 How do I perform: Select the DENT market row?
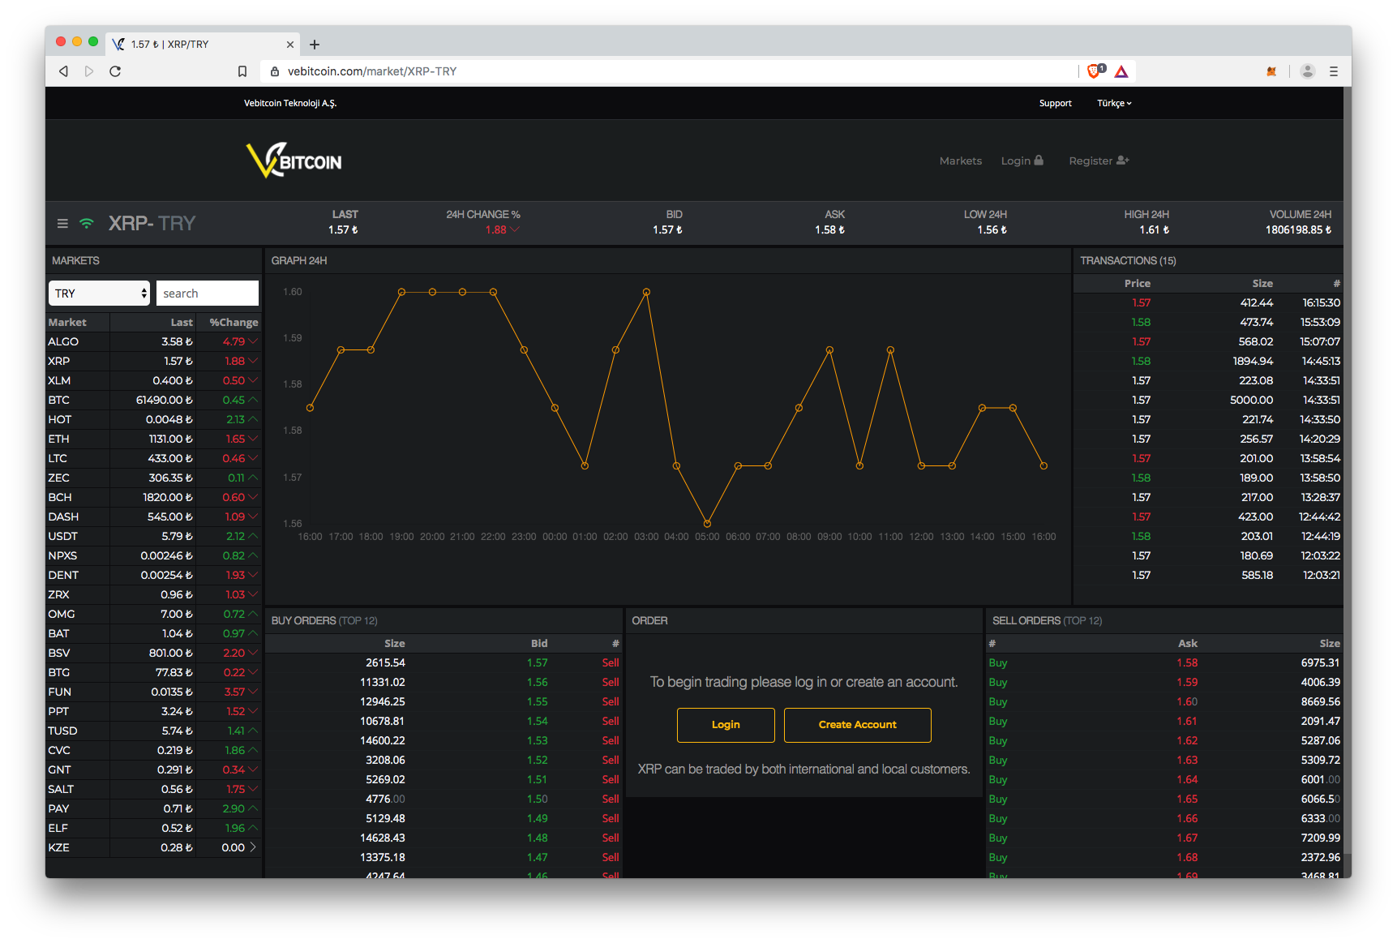153,575
